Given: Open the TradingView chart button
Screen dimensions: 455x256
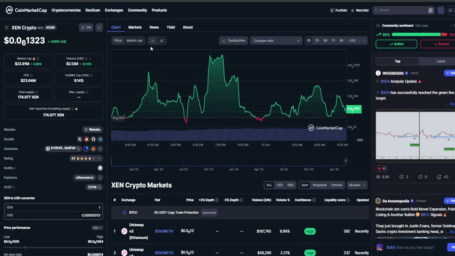Looking at the screenshot, I should pyautogui.click(x=234, y=41).
